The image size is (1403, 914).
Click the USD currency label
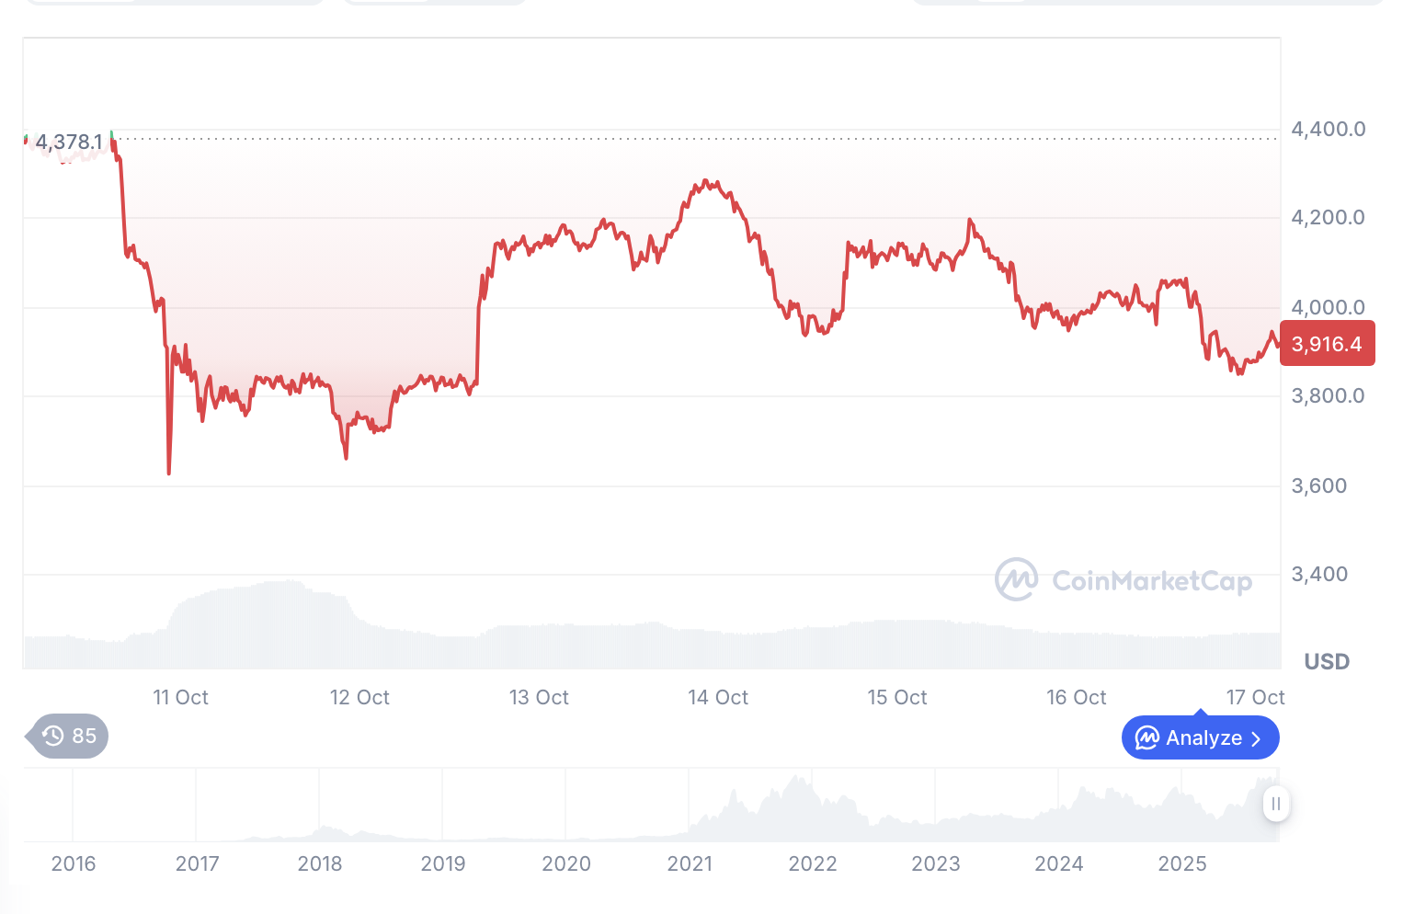pos(1327,662)
